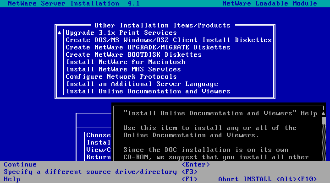The height and width of the screenshot is (183, 330).
Task: Click the NetWare Server Installation 4.1 header
Action: pyautogui.click(x=74, y=4)
